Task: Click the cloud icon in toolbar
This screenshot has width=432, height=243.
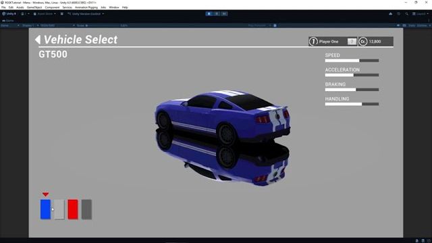Action: 390,13
